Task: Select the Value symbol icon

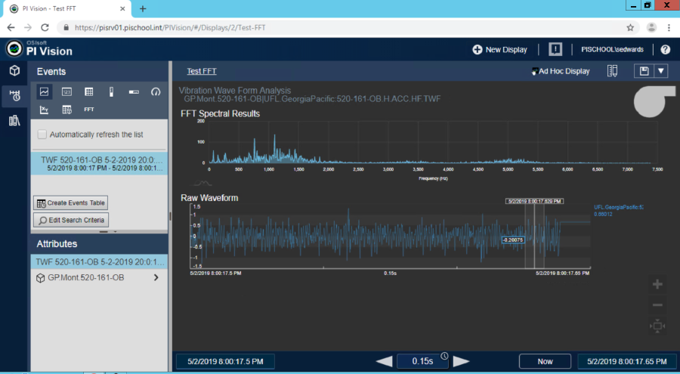Action: tap(66, 91)
